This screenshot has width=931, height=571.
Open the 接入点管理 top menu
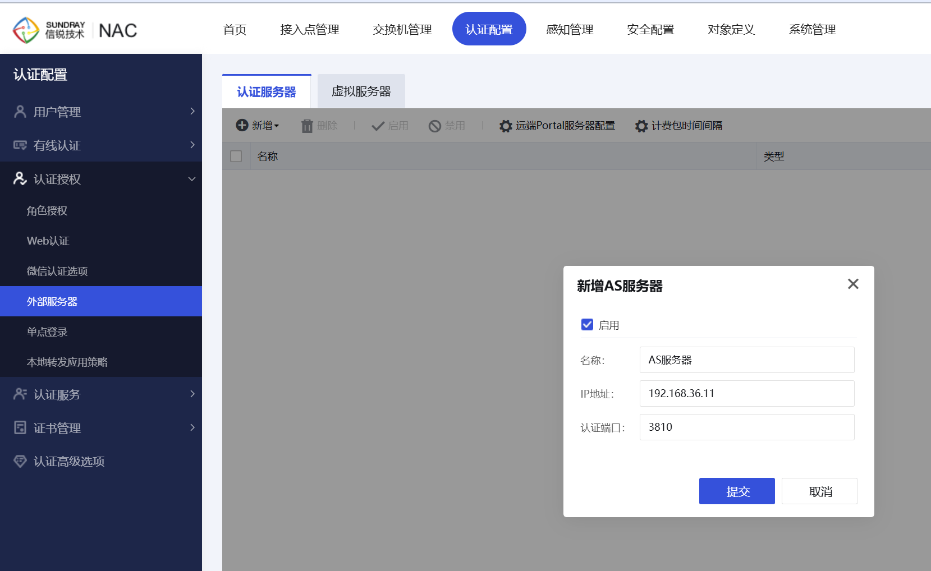(x=310, y=30)
